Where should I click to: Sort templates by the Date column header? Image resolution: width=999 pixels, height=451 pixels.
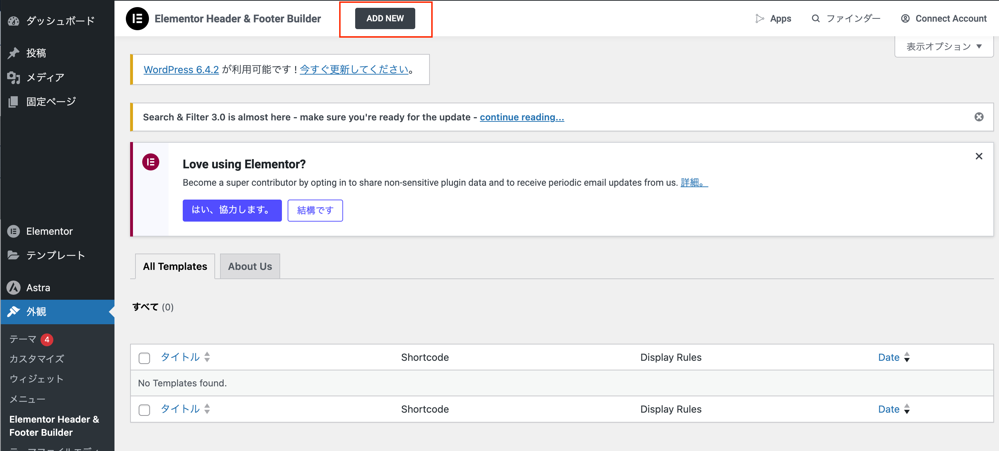pyautogui.click(x=888, y=357)
